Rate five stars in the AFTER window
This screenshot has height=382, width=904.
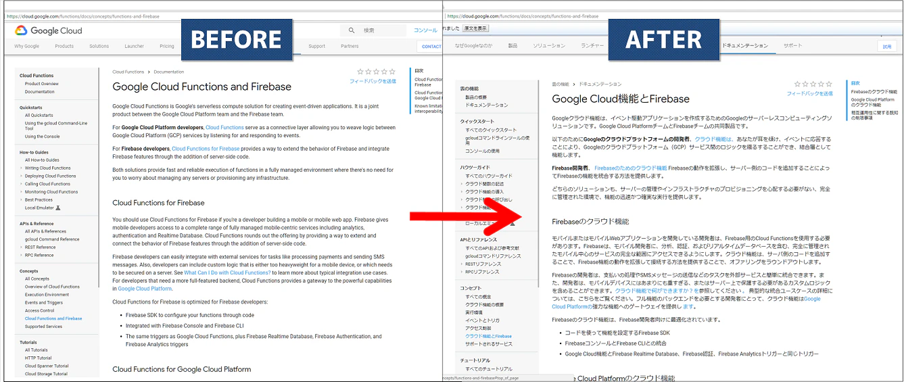pyautogui.click(x=829, y=85)
